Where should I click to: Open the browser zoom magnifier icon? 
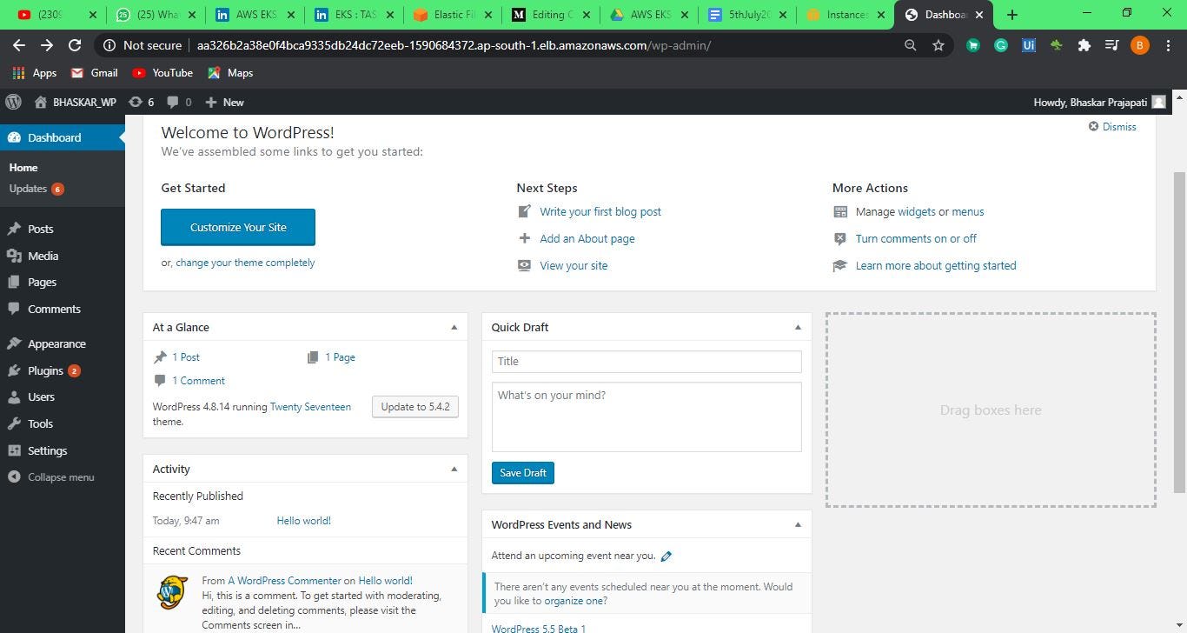(x=911, y=45)
